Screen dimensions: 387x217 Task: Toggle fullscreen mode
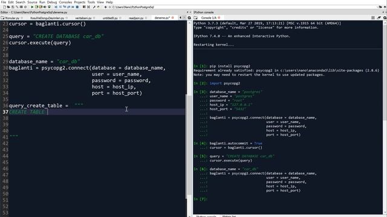[x=88, y=7]
